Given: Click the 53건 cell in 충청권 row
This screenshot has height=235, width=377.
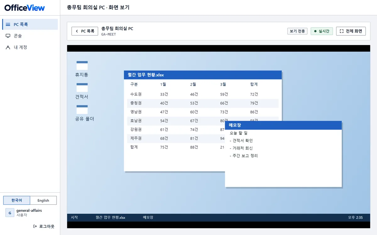Looking at the screenshot, I should pos(194,103).
